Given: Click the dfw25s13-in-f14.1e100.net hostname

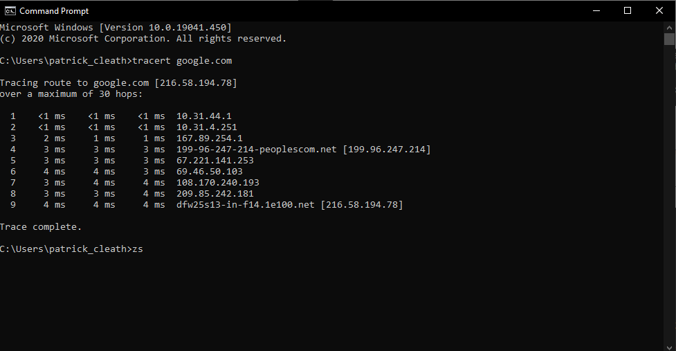Looking at the screenshot, I should click(x=246, y=205).
